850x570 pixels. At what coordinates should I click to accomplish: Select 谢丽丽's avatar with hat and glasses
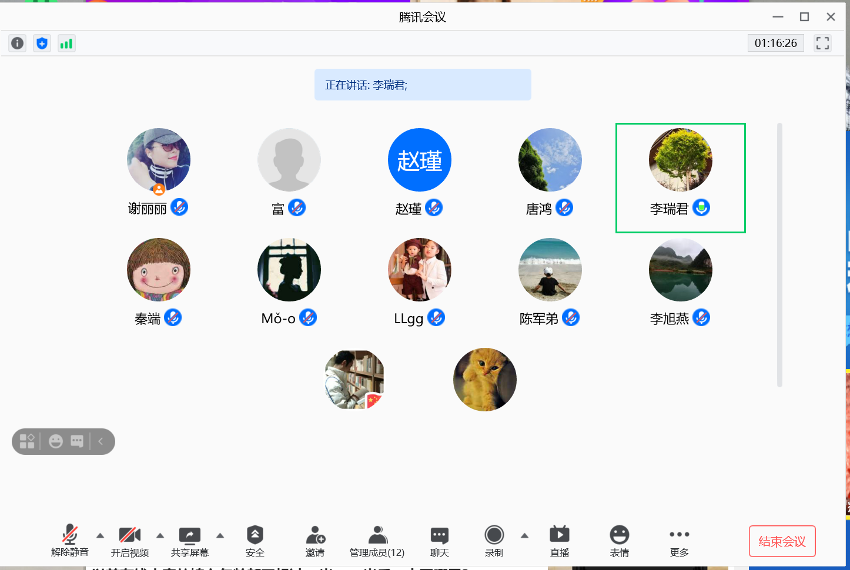tap(159, 160)
